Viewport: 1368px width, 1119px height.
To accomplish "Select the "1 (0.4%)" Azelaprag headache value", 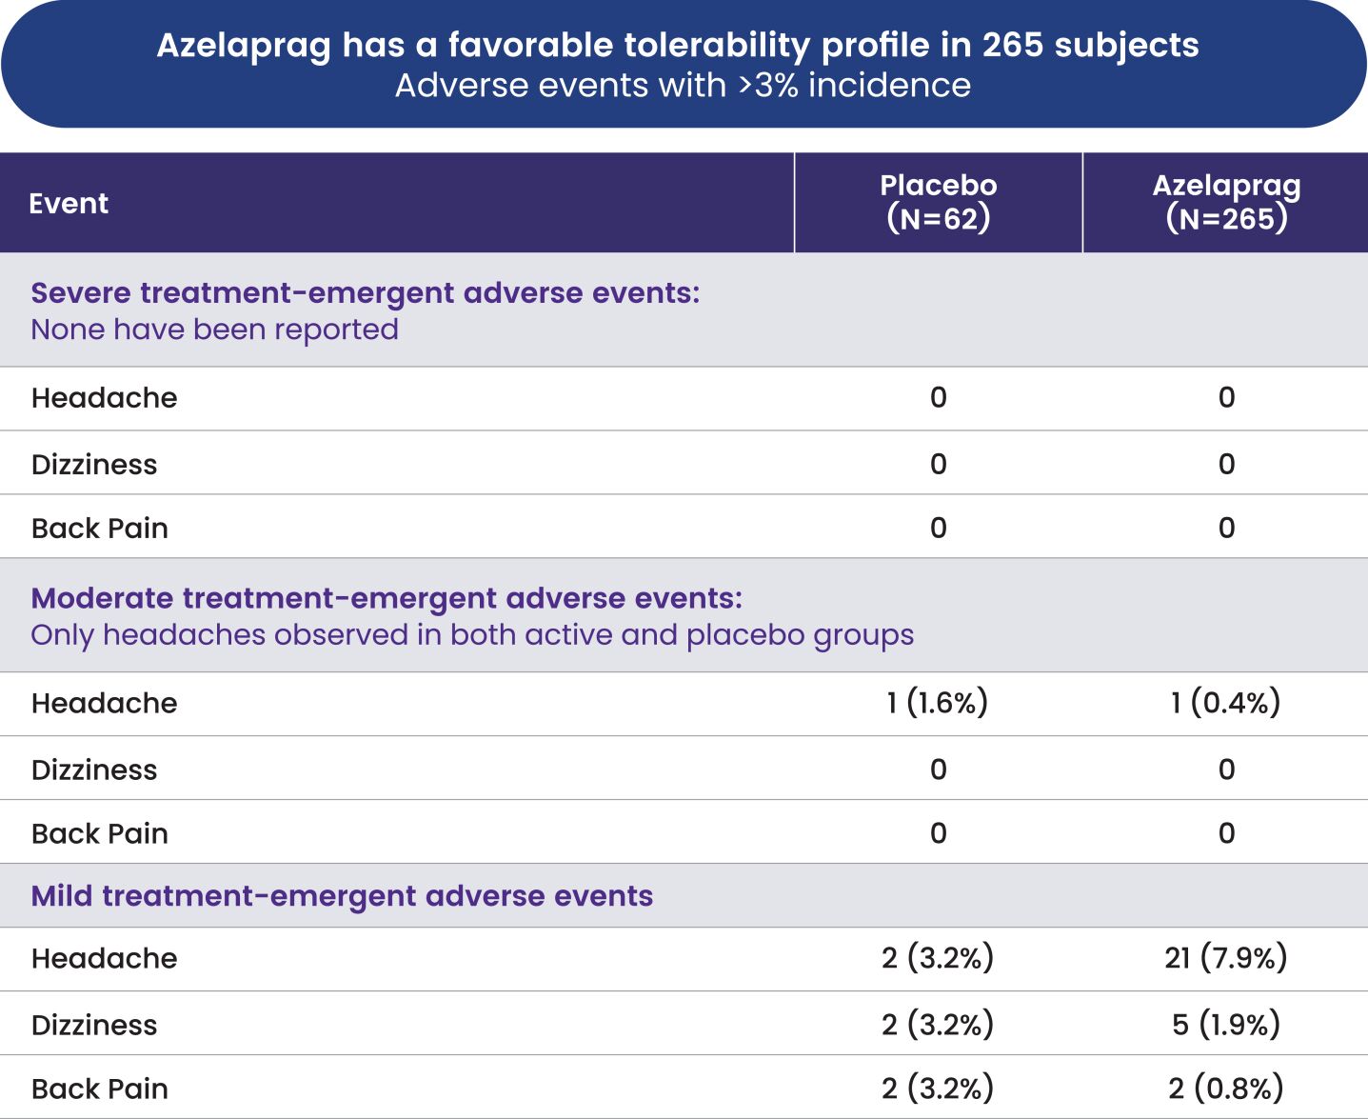I will (x=1225, y=703).
